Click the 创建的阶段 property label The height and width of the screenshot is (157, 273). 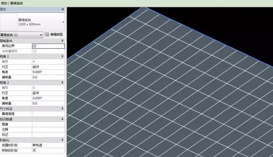pyautogui.click(x=10, y=145)
